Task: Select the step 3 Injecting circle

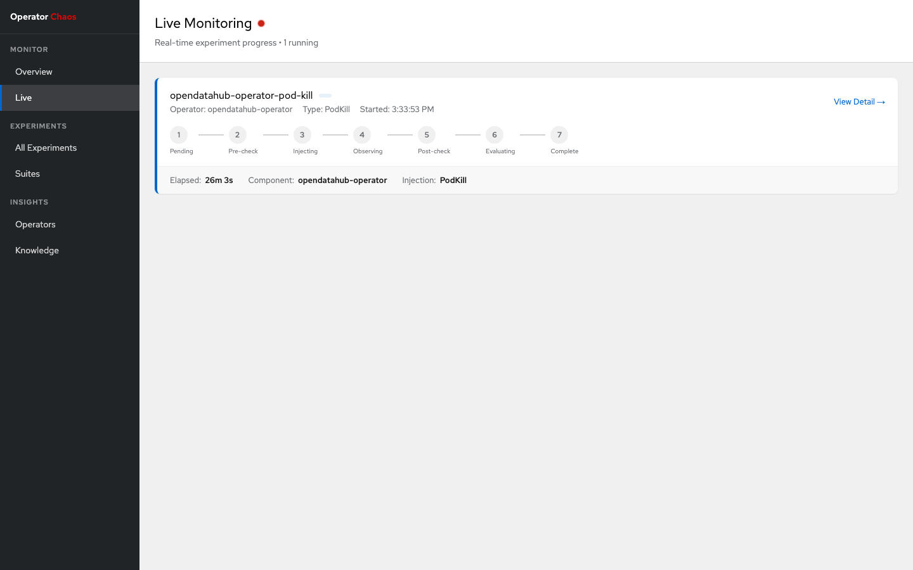Action: click(302, 135)
